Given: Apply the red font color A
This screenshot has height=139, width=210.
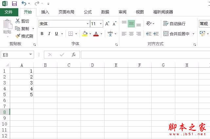Looking at the screenshot, I should pos(96,34).
